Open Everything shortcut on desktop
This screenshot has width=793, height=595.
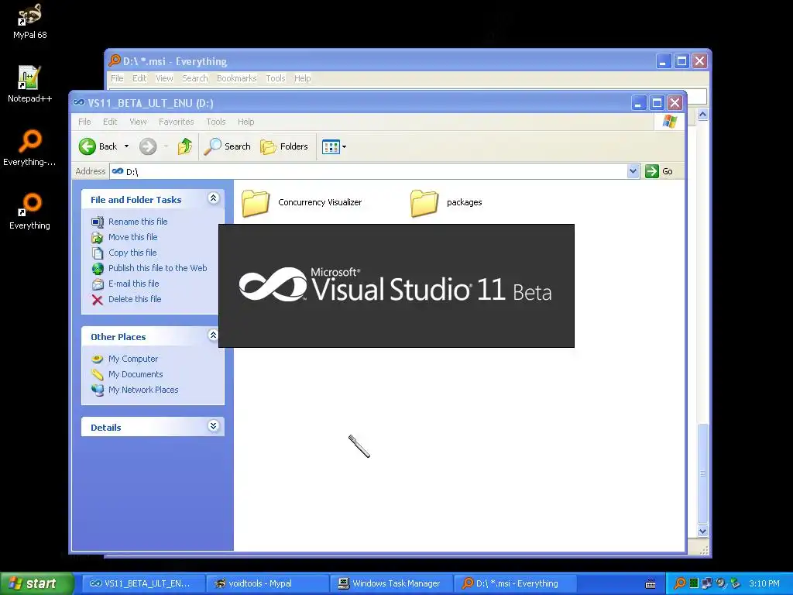coord(29,212)
